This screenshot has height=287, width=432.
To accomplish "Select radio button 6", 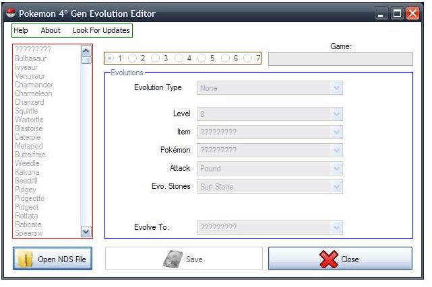I will point(225,58).
